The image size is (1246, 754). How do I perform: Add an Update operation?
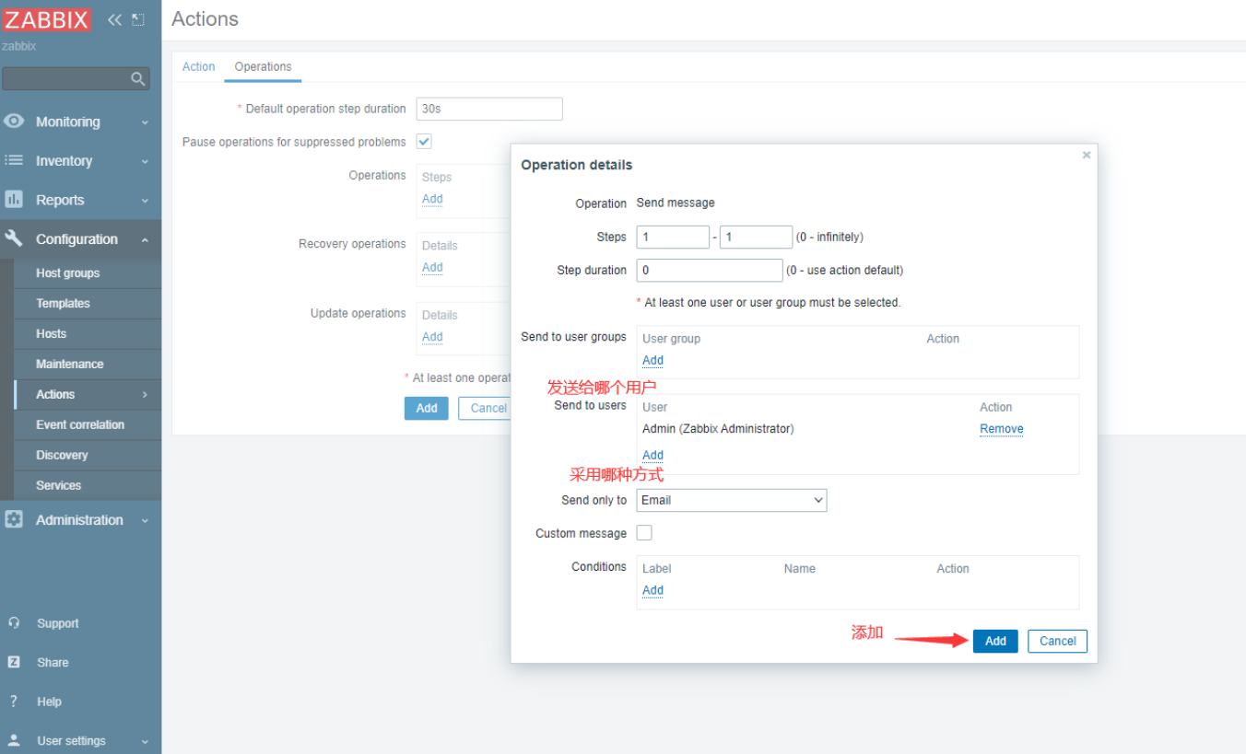coord(432,337)
